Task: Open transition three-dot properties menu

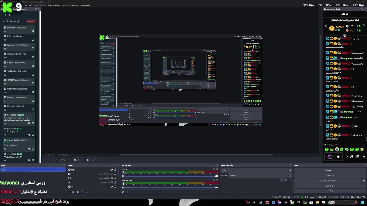Action: pyautogui.click(x=290, y=180)
